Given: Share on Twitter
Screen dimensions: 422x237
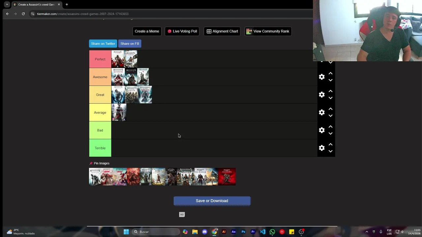Looking at the screenshot, I should point(103,43).
